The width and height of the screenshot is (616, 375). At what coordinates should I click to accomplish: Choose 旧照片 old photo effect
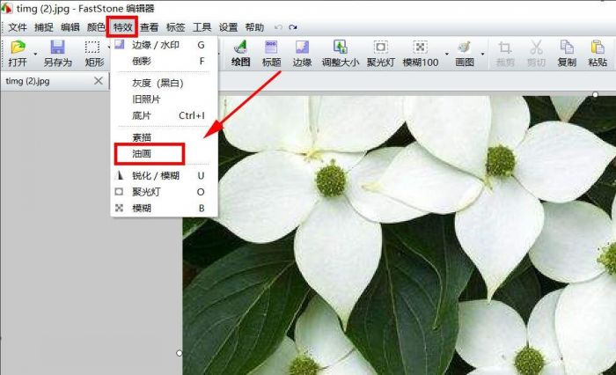pyautogui.click(x=165, y=99)
